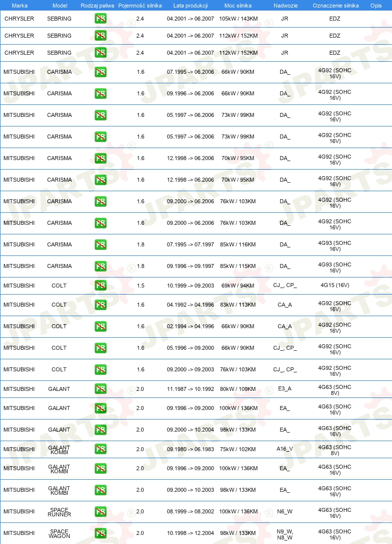Click the Pojemność silnika column header
This screenshot has width=392, height=544.
coord(140,6)
